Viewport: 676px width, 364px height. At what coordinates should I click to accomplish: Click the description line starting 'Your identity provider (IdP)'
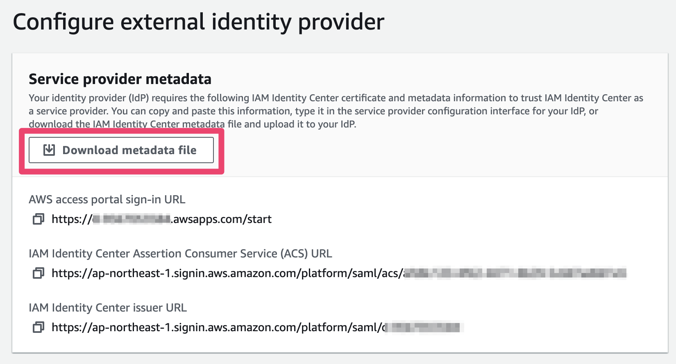[x=336, y=98]
